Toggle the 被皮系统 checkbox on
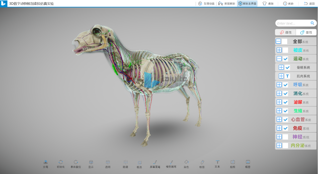 pos(285,50)
